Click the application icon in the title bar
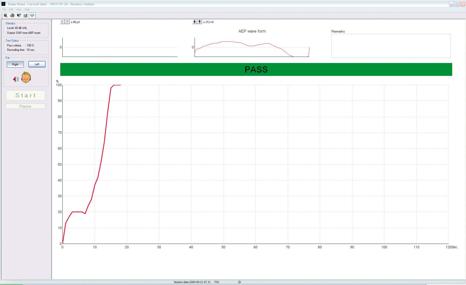 (x=3, y=4)
